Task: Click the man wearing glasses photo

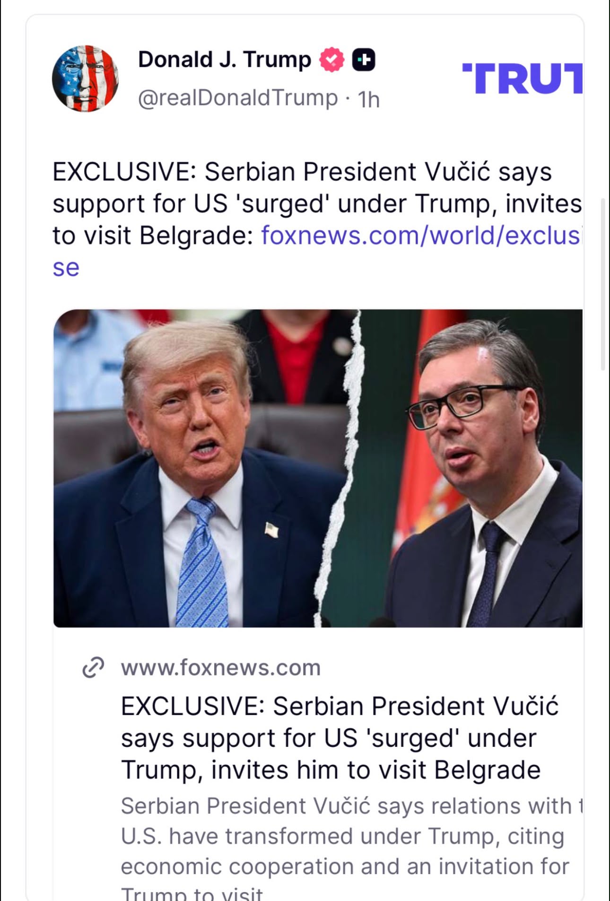Action: (x=473, y=468)
